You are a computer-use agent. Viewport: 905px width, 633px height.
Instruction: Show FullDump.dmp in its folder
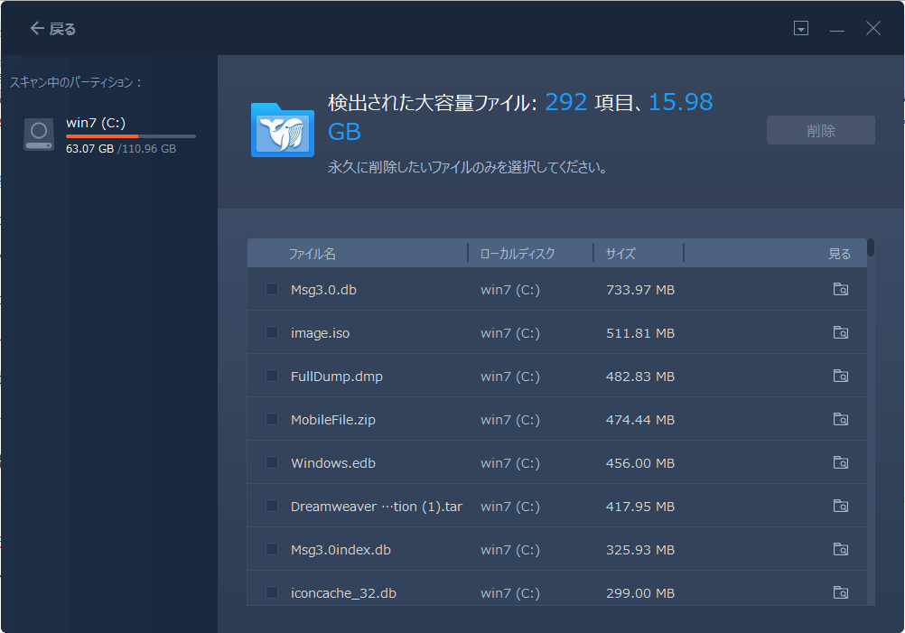click(840, 377)
